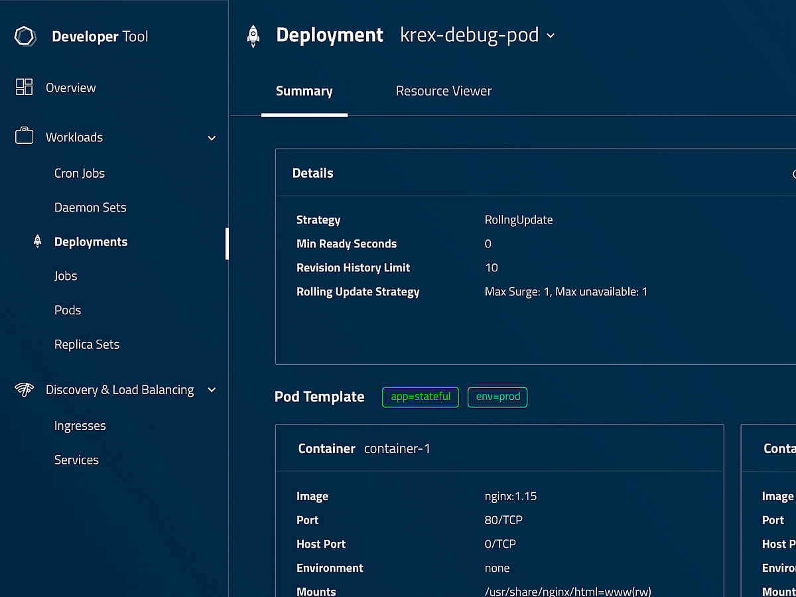Click the env=prod label badge
The height and width of the screenshot is (597, 796).
497,397
